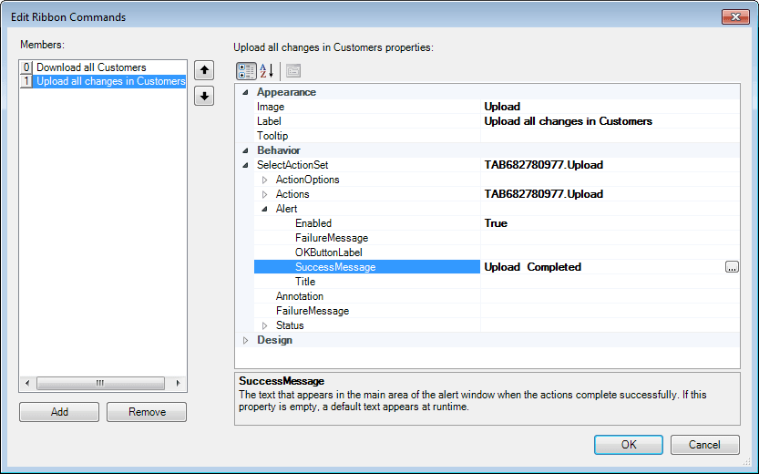This screenshot has height=474, width=759.
Task: Click the Title value field
Action: [x=610, y=282]
